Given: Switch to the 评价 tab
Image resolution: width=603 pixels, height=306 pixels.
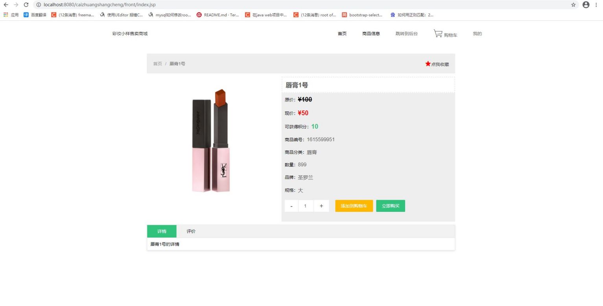Looking at the screenshot, I should [x=191, y=231].
